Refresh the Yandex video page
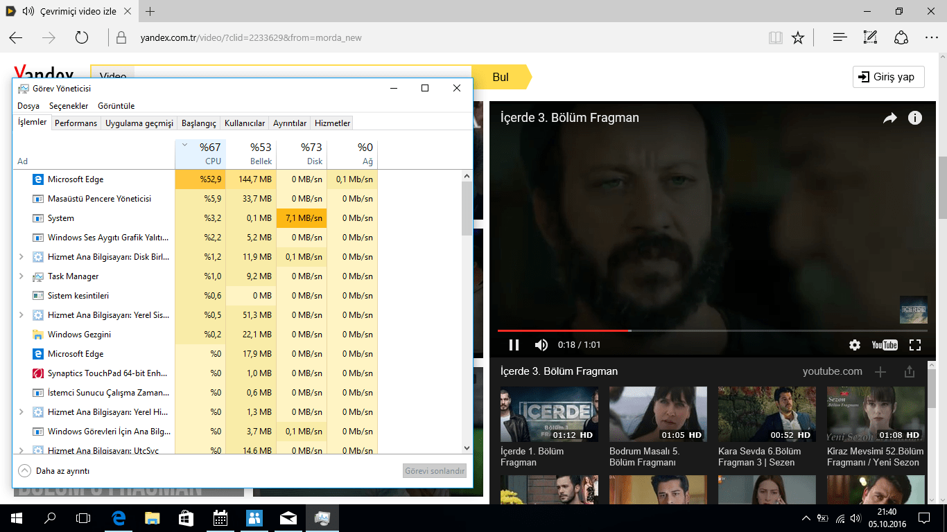947x532 pixels. (82, 37)
